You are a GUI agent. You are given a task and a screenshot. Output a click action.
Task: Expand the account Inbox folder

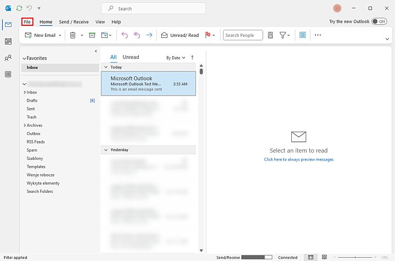tap(25, 92)
